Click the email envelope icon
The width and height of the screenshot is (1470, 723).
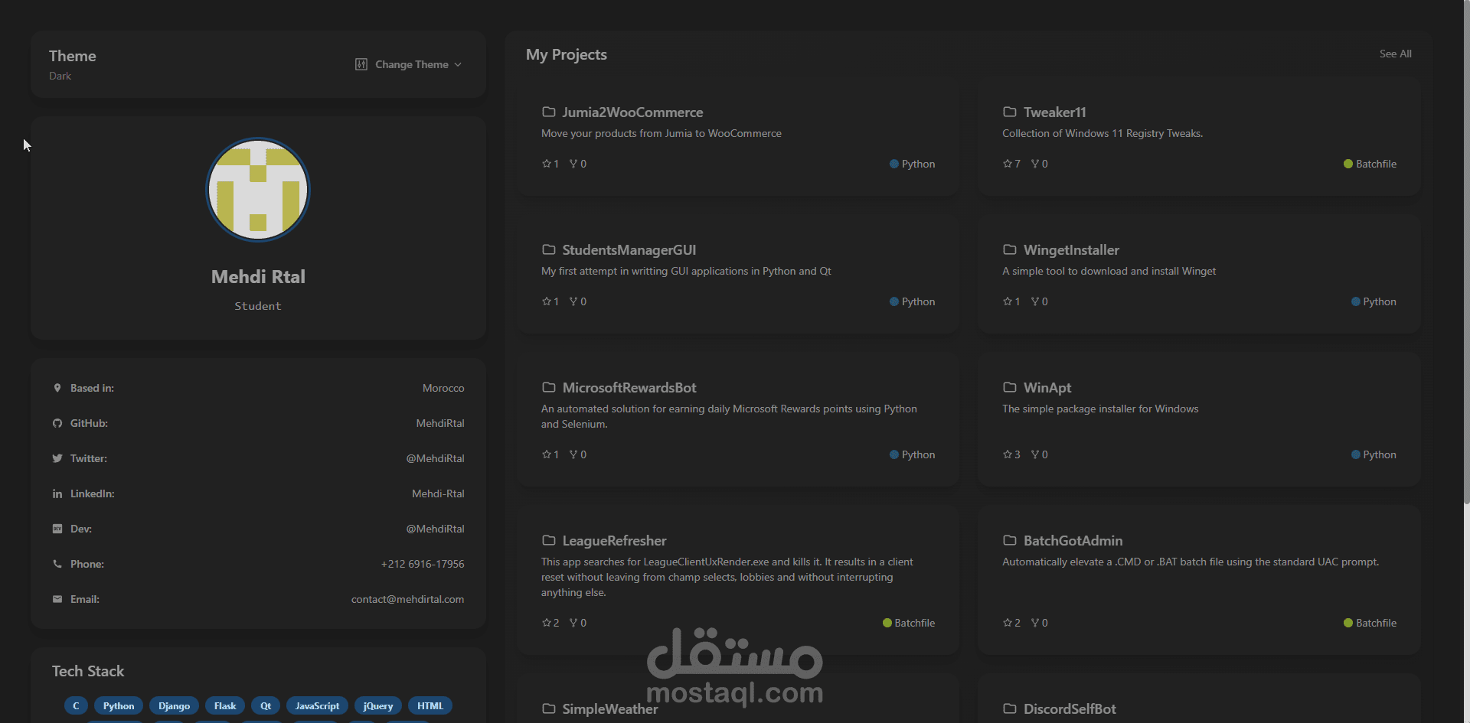(57, 599)
